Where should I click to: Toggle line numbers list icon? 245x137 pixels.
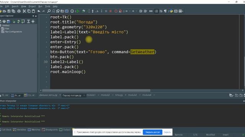click(x=156, y=11)
